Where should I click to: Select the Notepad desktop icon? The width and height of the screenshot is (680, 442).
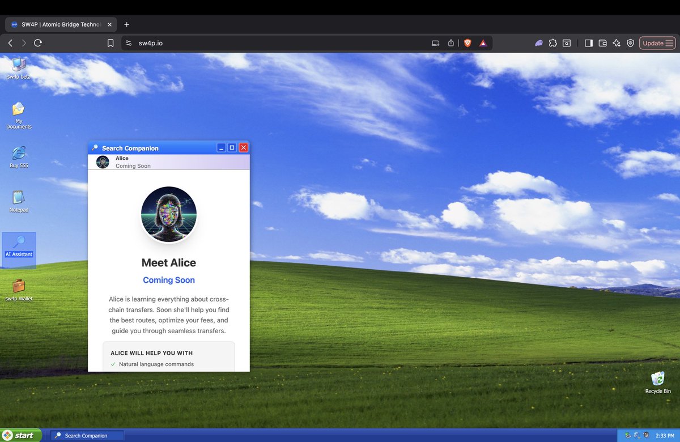(19, 201)
